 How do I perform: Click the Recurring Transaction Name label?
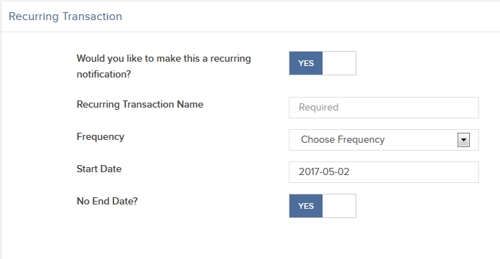tap(139, 104)
